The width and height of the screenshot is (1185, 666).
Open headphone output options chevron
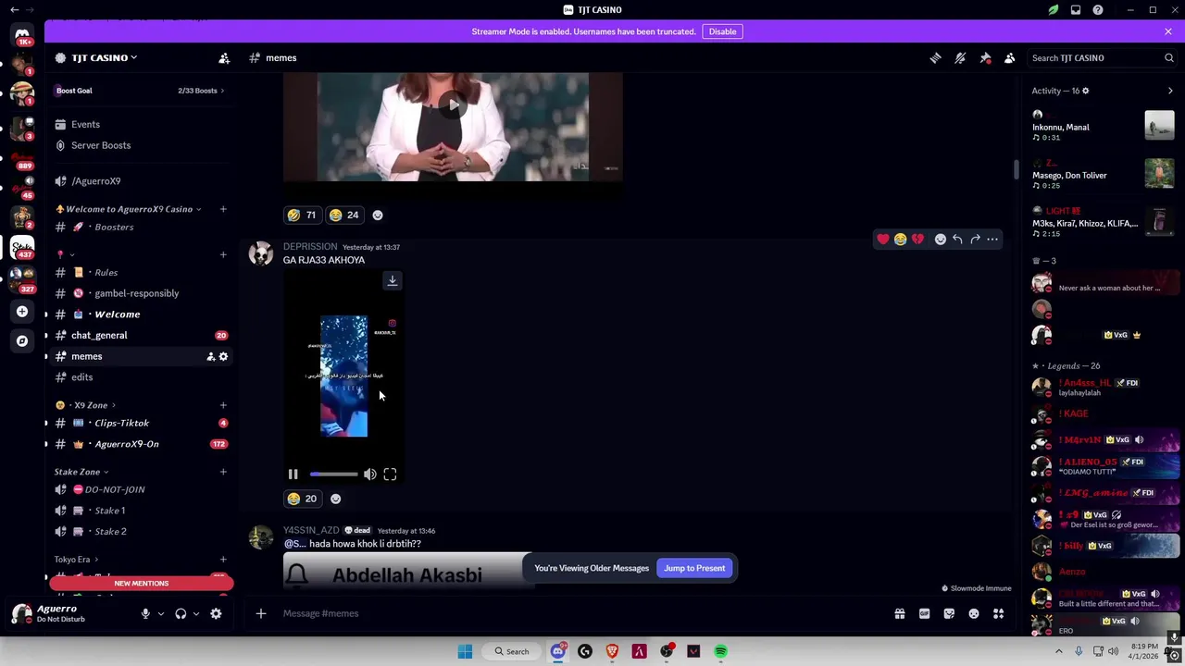pos(195,613)
